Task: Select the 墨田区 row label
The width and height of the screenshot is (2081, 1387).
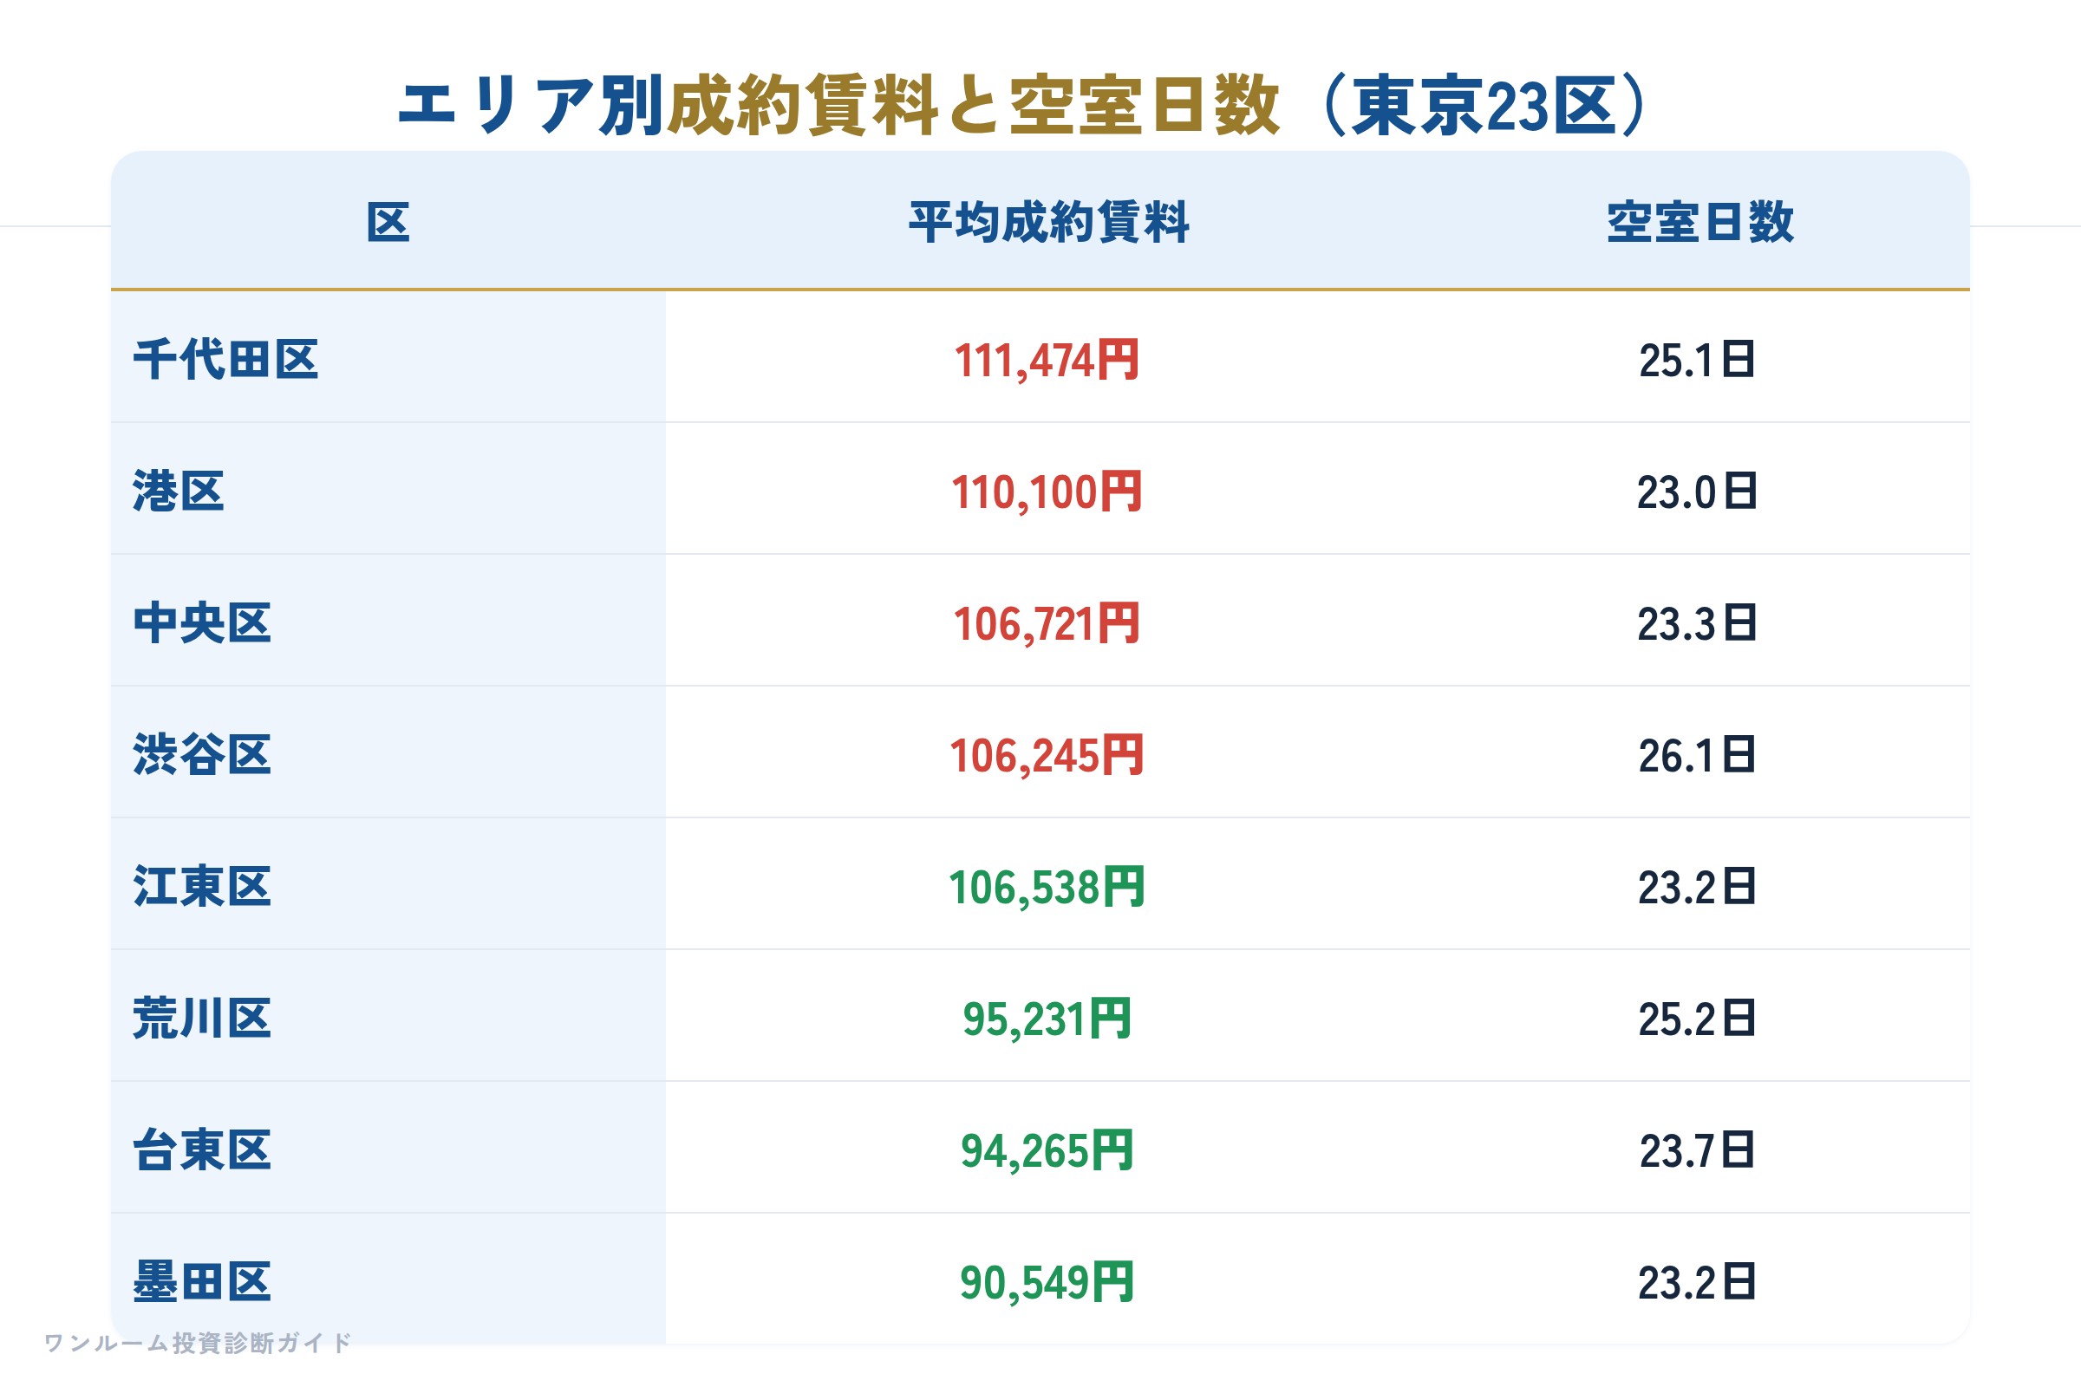Action: point(202,1282)
